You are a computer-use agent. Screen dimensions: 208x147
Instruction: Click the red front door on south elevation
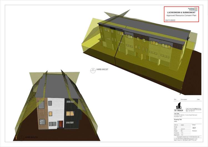(x=61, y=124)
